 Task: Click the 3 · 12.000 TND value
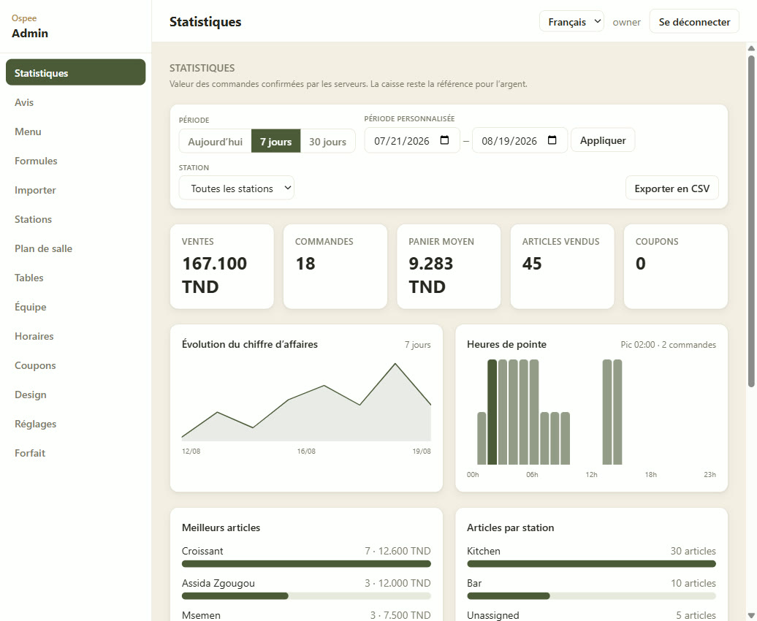pos(397,583)
